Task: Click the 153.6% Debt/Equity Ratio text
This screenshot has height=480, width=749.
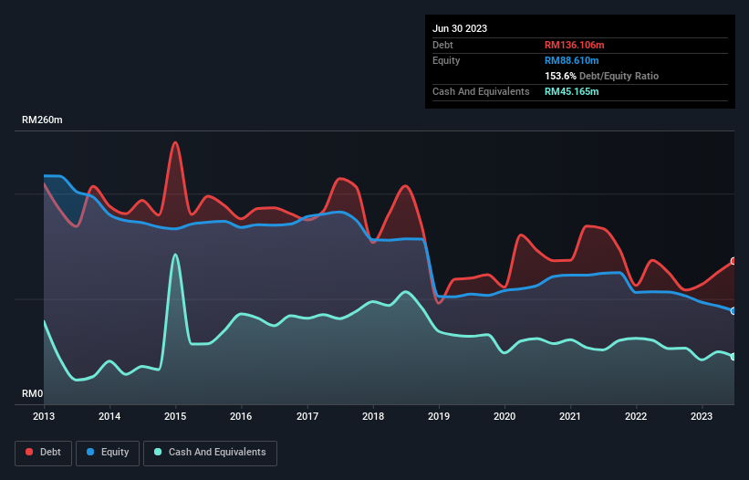Action: pyautogui.click(x=601, y=76)
